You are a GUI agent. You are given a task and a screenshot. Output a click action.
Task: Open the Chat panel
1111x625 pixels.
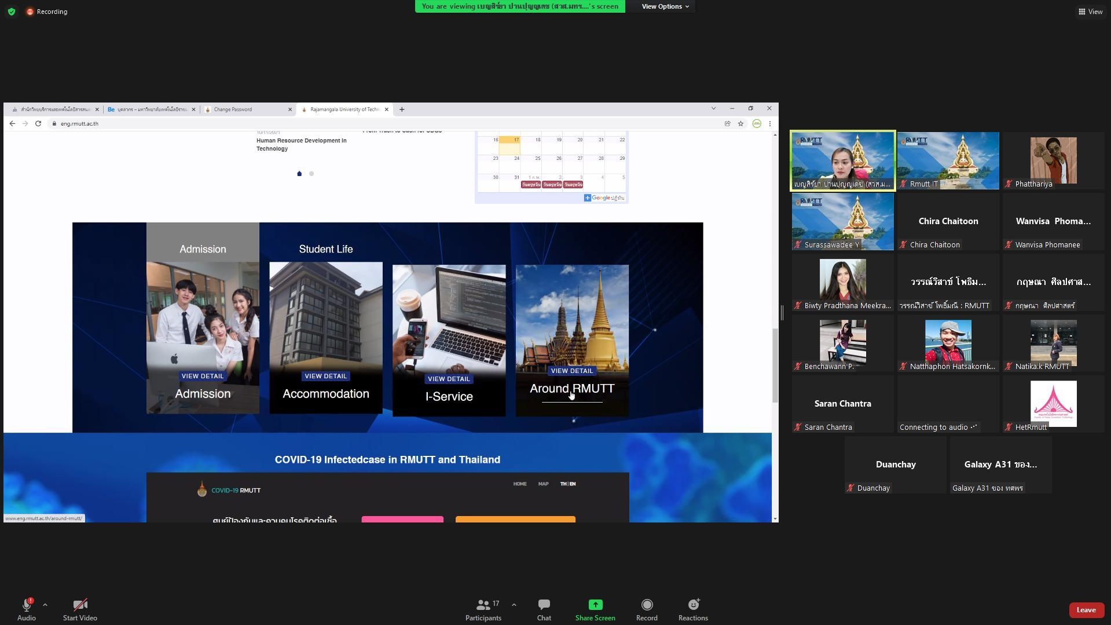click(544, 610)
